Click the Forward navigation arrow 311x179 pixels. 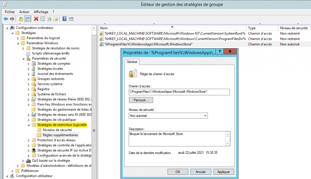coord(12,19)
